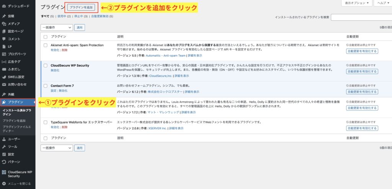Click the コメント comment bubble icon
Screen dimensions: 392x189
point(4,39)
